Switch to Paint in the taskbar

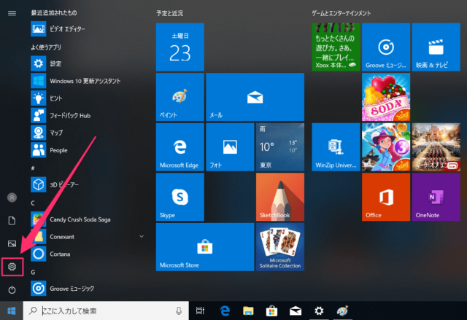pos(342,311)
